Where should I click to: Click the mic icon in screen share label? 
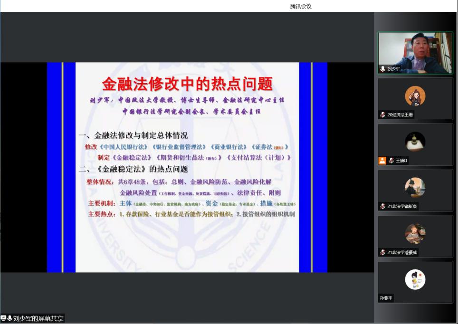click(x=10, y=318)
